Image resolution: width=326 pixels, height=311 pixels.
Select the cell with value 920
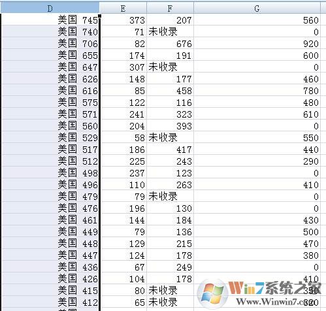257,43
